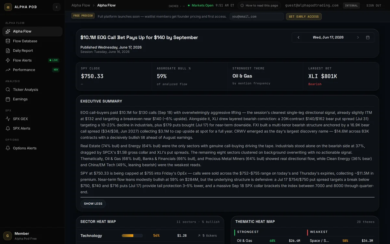Click the SPX Alerts bell icon
Screen dimensions: 390x244
click(8, 128)
